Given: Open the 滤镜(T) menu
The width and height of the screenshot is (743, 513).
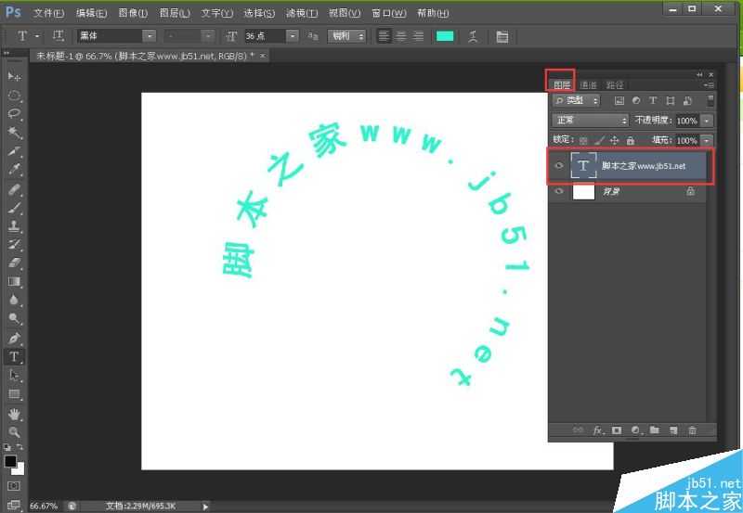Looking at the screenshot, I should click(x=301, y=13).
